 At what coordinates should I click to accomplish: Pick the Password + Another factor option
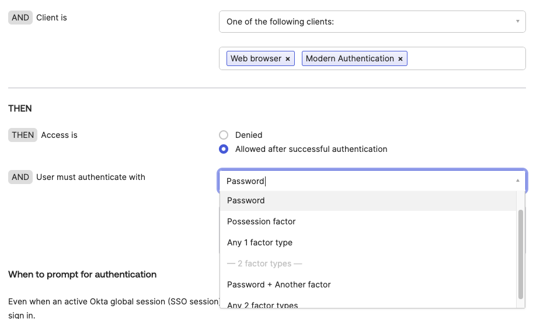(278, 285)
